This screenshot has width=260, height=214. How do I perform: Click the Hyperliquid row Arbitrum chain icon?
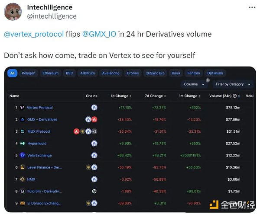coord(94,143)
